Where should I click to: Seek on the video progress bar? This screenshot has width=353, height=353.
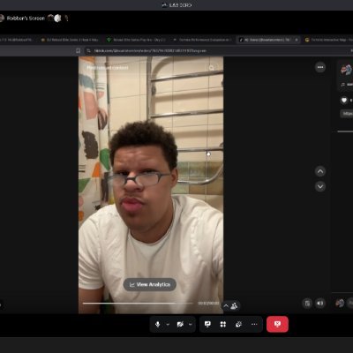coord(138,303)
